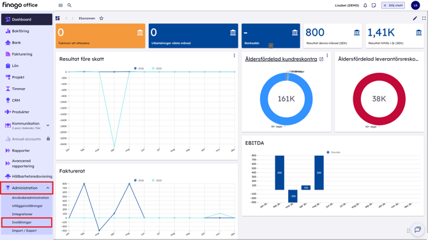Open the hamburger menu icon
Screen dimensions: 428x240
click(x=61, y=5)
